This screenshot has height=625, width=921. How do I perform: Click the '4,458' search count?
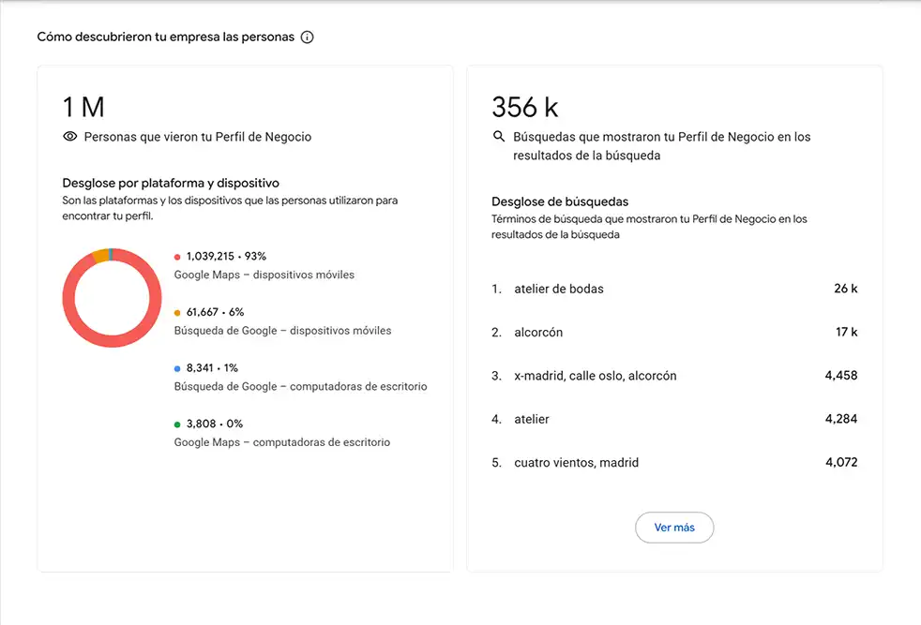(841, 375)
